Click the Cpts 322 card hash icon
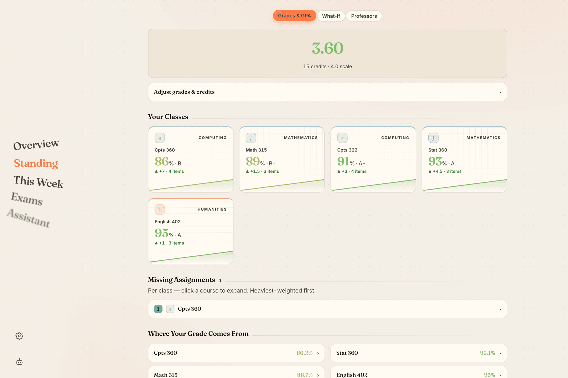 (342, 138)
